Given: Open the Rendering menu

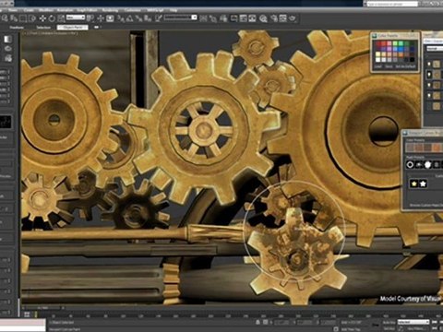Looking at the screenshot, I should point(110,10).
